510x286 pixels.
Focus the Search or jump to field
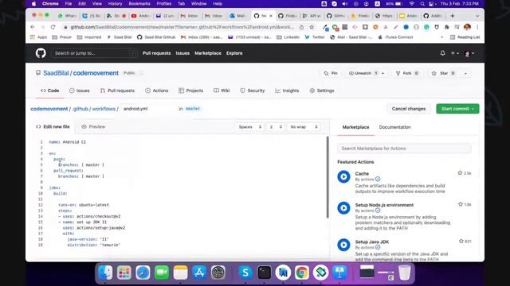(94, 53)
